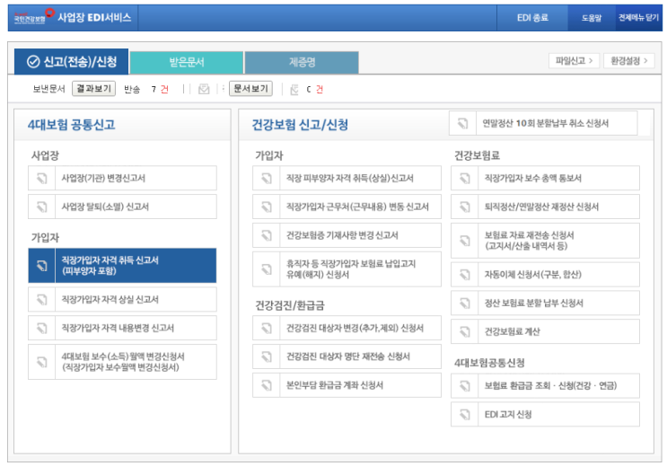Click document icon for 건강검진 대상자 변경 신청서
The height and width of the screenshot is (466, 667).
point(267,328)
